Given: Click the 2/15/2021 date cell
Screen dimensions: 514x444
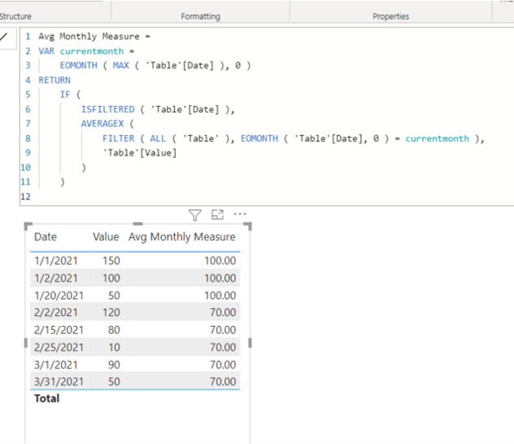Looking at the screenshot, I should (x=59, y=330).
